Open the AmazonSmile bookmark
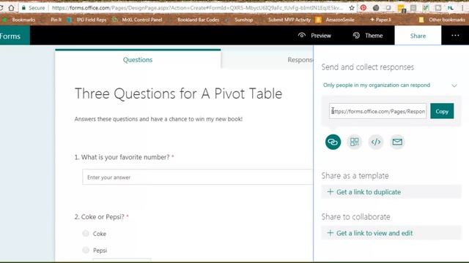Image resolution: width=469 pixels, height=263 pixels. pos(335,20)
